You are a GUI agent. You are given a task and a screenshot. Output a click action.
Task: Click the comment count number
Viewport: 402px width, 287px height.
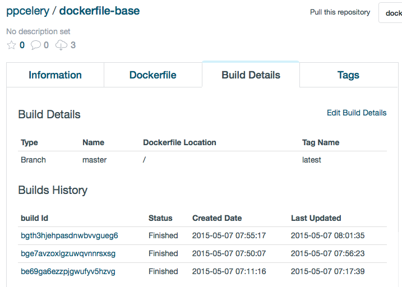pyautogui.click(x=46, y=45)
